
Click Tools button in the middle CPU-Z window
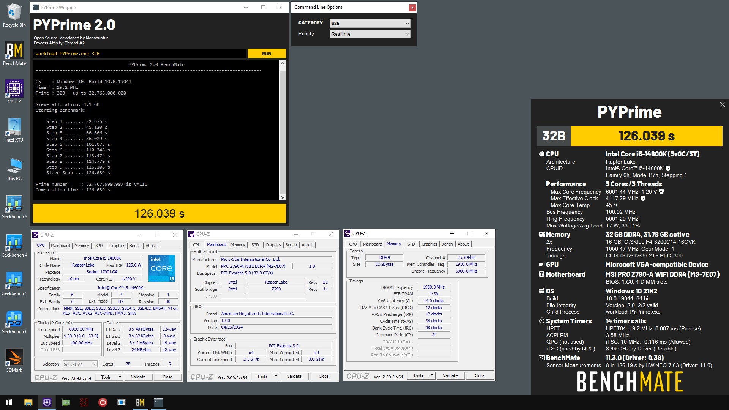(262, 376)
